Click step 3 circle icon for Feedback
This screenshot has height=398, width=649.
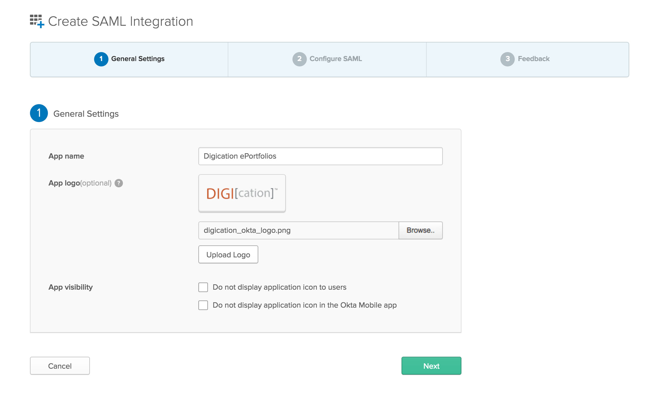(507, 59)
